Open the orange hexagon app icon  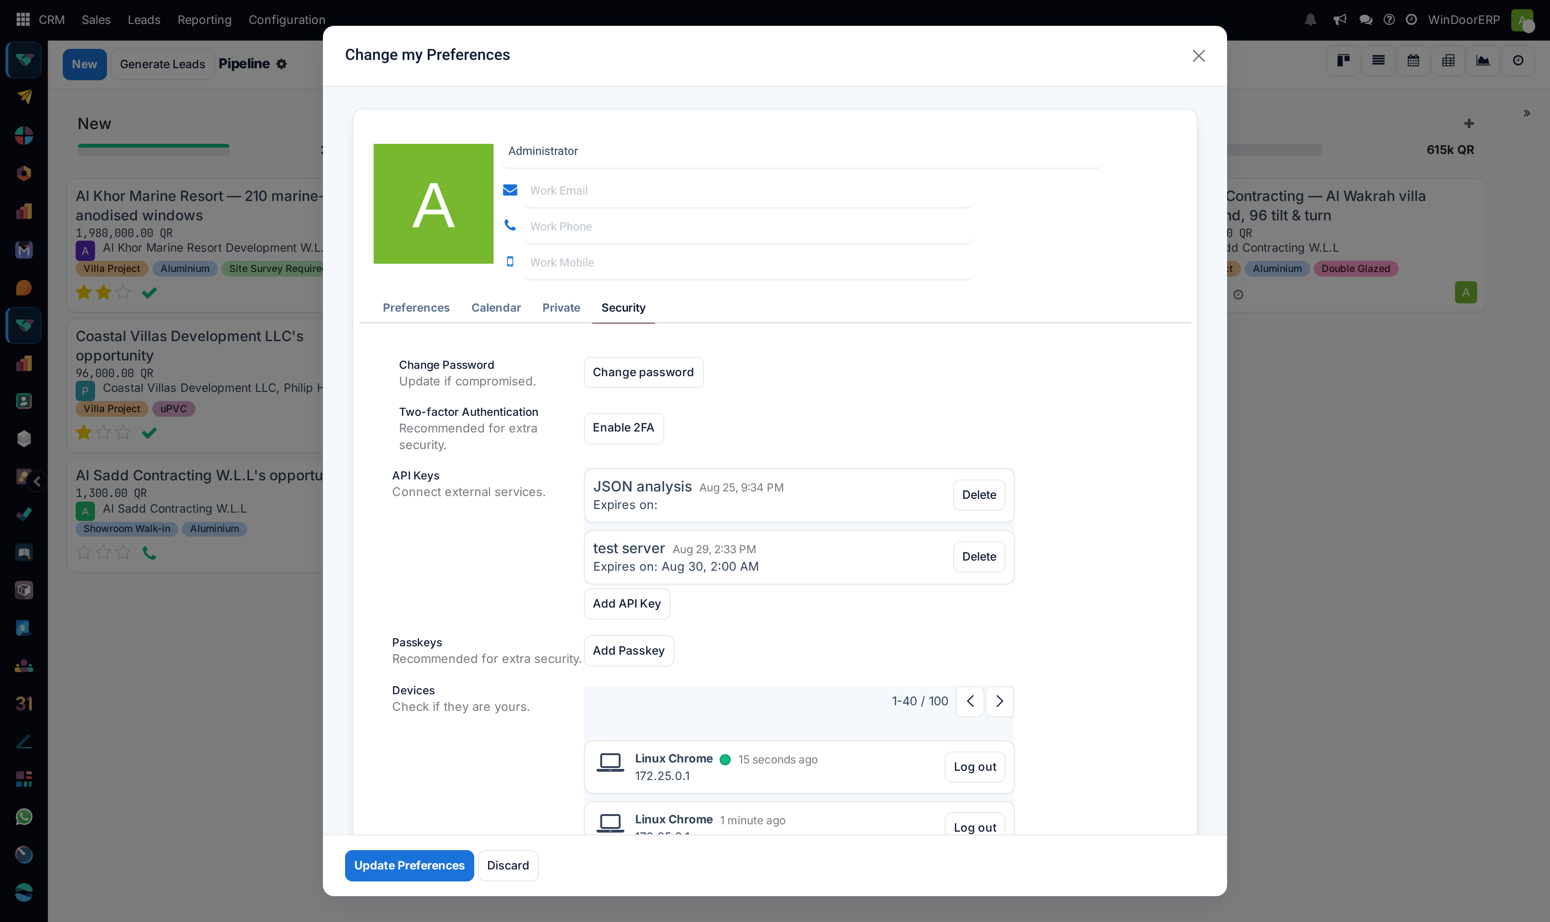click(24, 173)
